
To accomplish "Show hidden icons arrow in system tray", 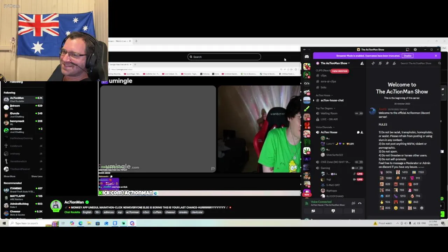I will coord(397,223).
